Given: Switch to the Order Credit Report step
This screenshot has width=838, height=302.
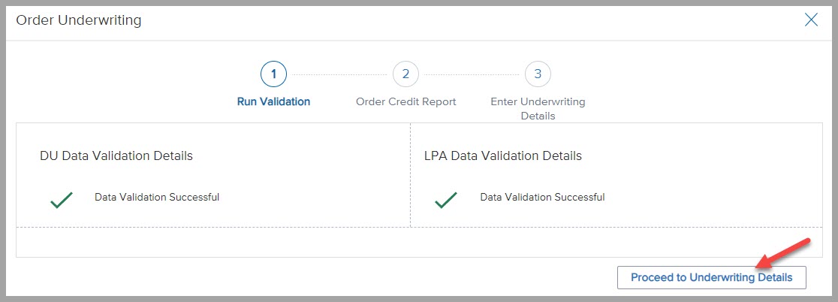Looking at the screenshot, I should coord(405,101).
